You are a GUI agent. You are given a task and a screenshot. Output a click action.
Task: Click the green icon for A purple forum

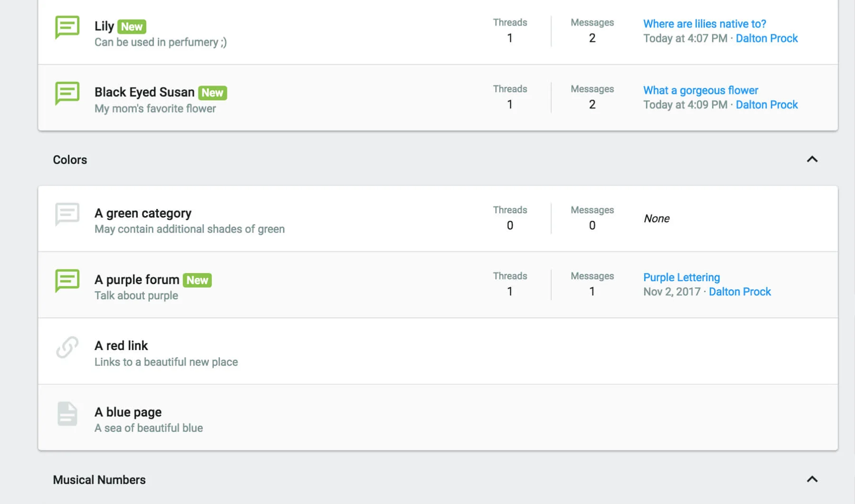(x=67, y=280)
